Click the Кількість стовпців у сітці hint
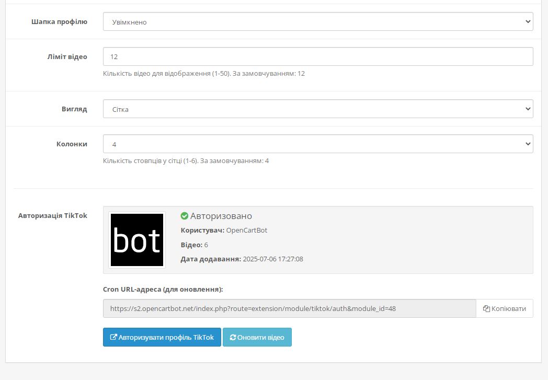This screenshot has height=380, width=548. (x=186, y=160)
